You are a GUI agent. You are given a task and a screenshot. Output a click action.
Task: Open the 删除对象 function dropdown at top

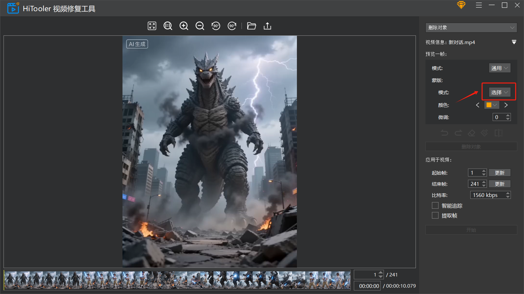point(471,27)
